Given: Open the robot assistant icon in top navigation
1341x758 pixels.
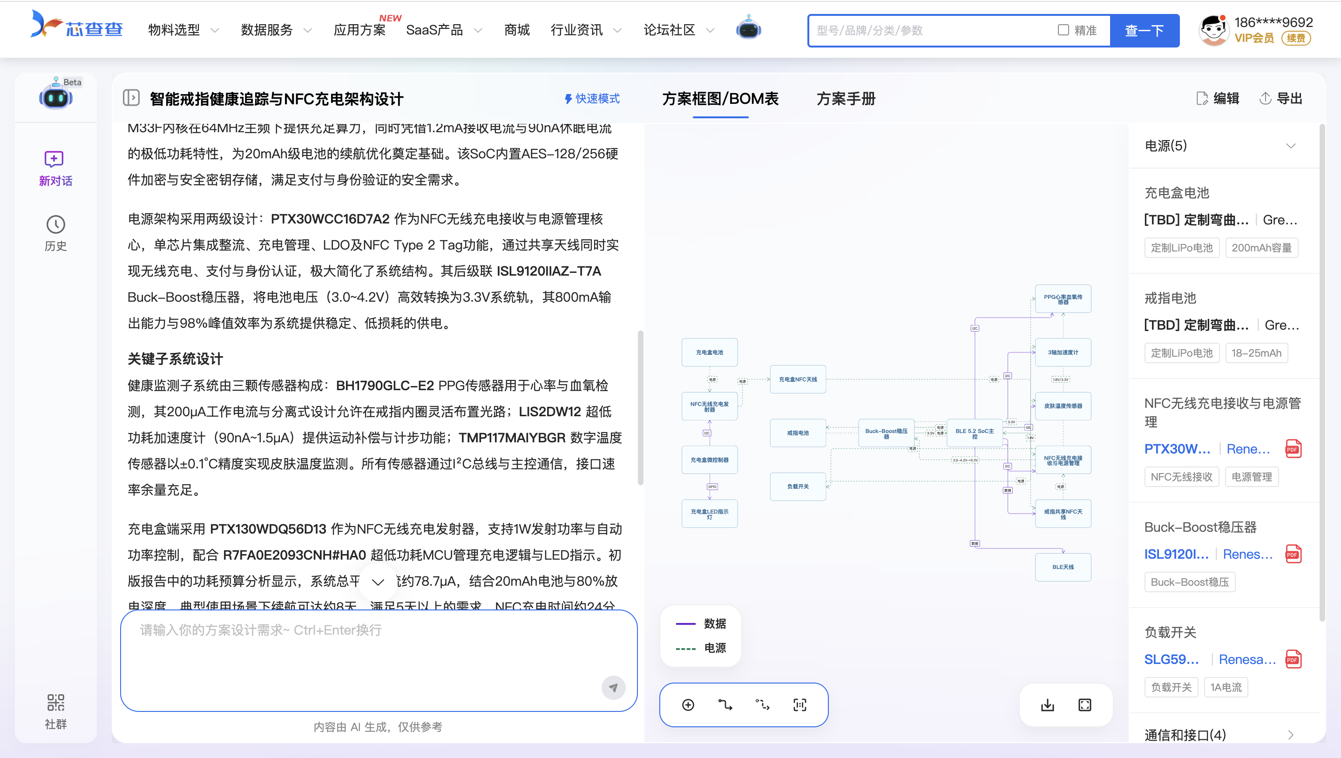Looking at the screenshot, I should [x=749, y=28].
